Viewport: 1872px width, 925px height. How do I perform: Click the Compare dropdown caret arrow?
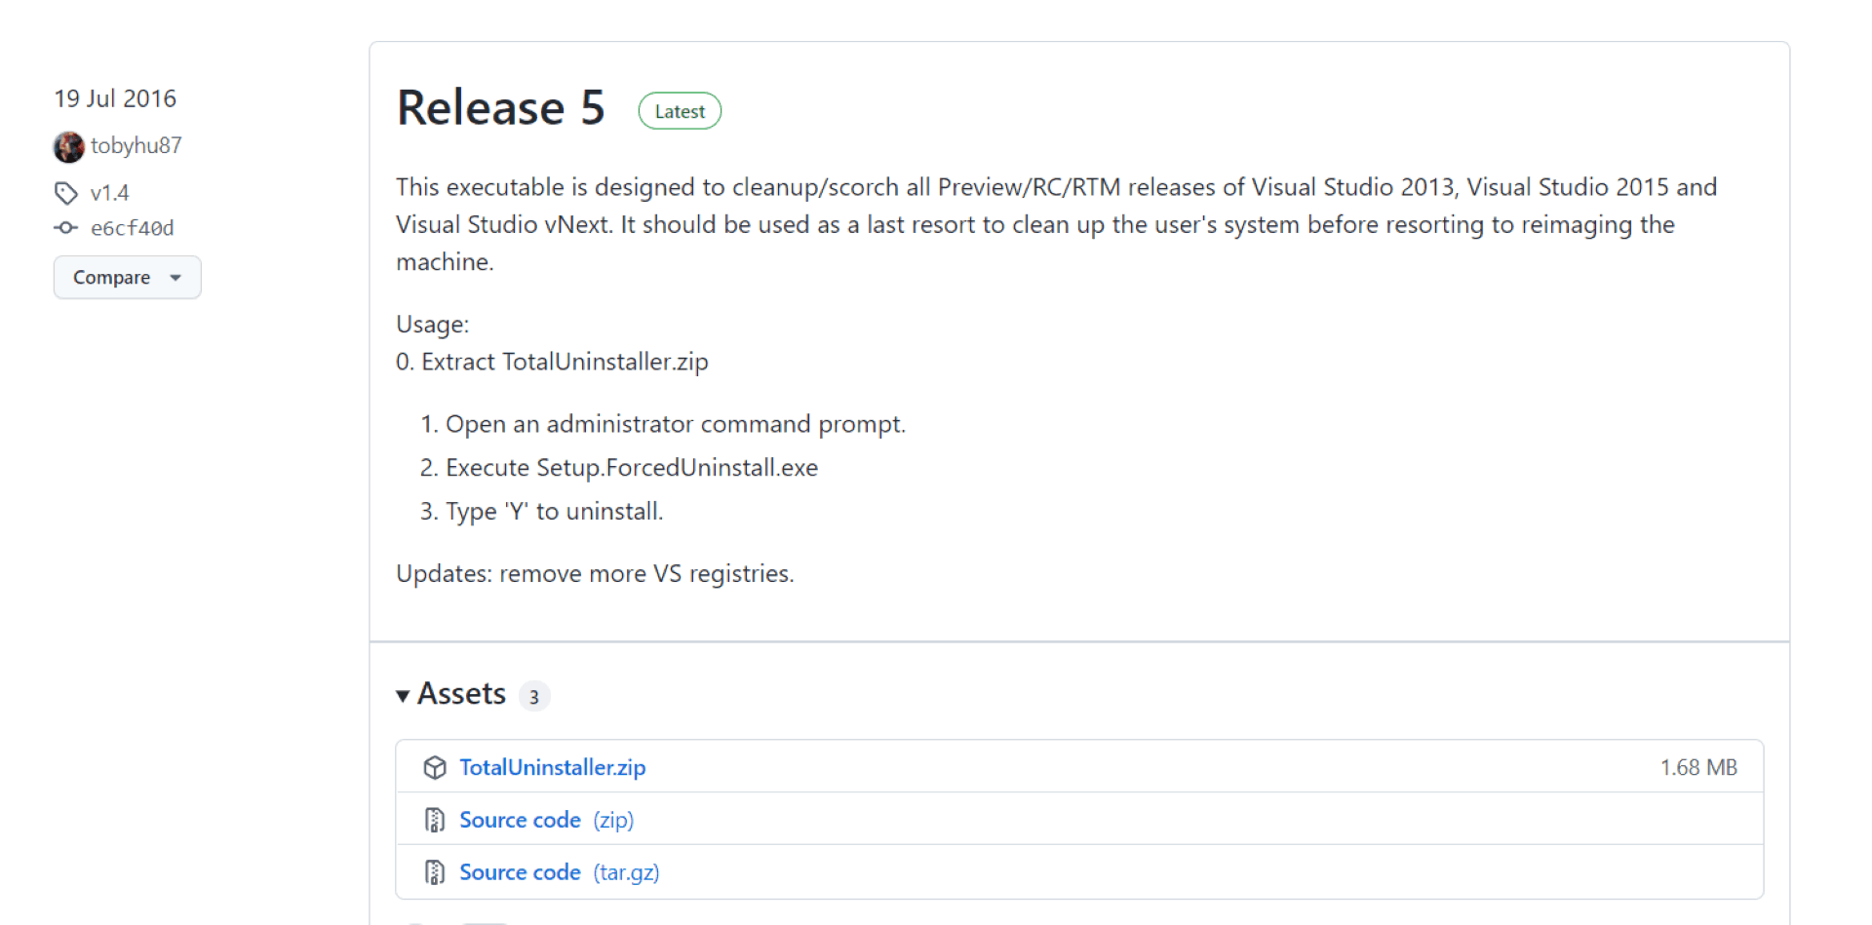click(x=175, y=278)
